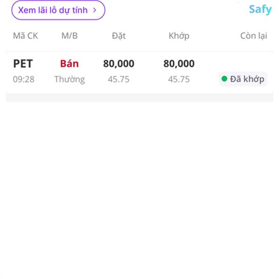
Task: Open the Xem lãi lỗ dự tính button
Action: tap(58, 10)
